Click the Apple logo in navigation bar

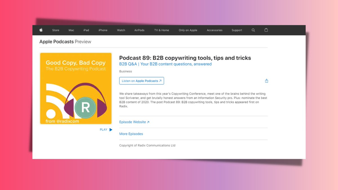[x=41, y=30]
